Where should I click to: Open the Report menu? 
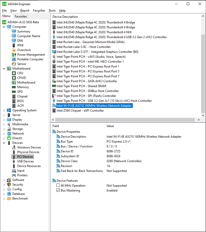(25, 11)
